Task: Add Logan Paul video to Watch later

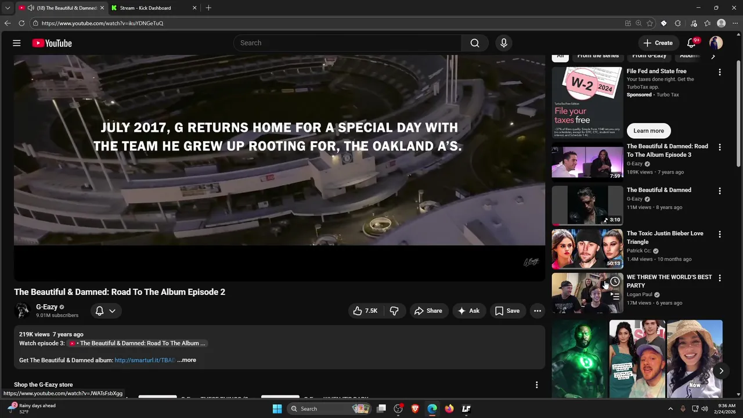Action: pyautogui.click(x=615, y=282)
